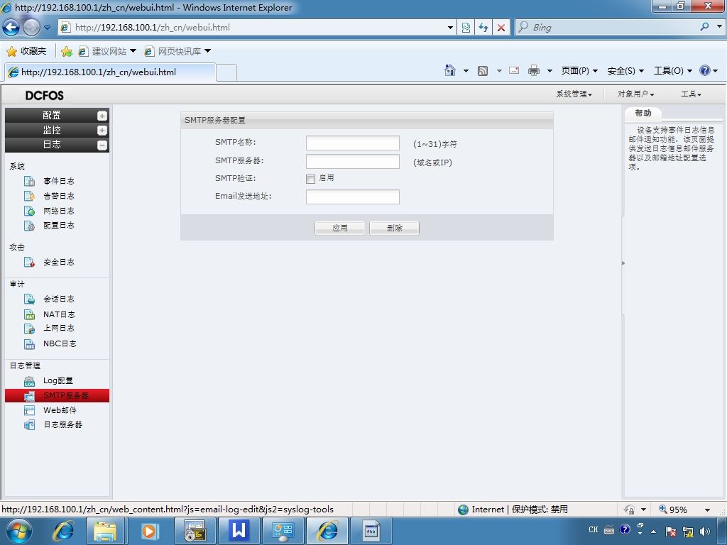Click the Web邮件 icon
The height and width of the screenshot is (545, 727).
(x=29, y=411)
